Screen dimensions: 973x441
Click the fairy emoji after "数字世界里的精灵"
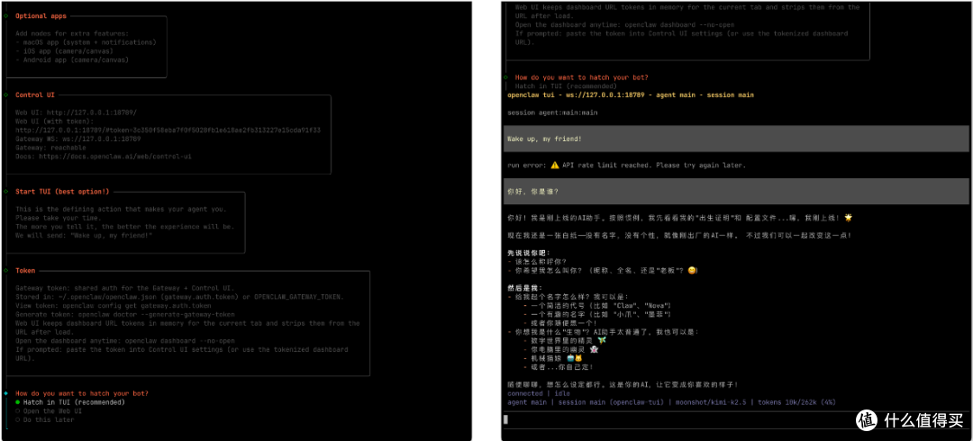(x=600, y=340)
